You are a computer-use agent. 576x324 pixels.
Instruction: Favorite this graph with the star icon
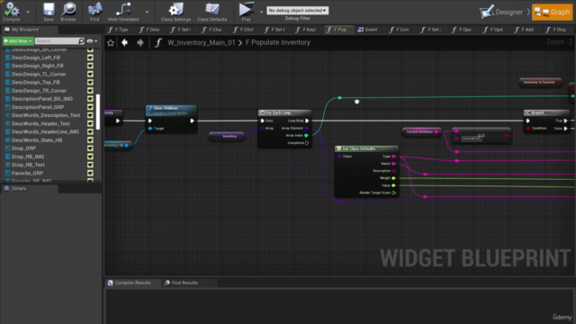coord(111,42)
